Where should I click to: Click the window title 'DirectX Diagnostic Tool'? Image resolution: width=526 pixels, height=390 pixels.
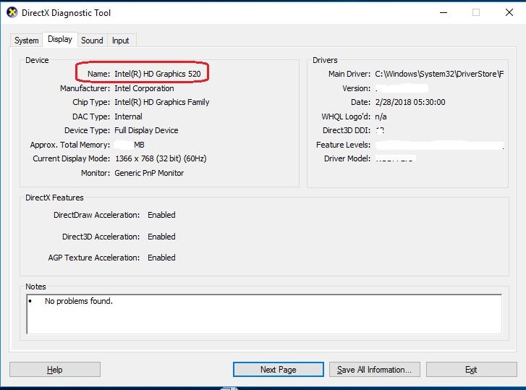click(66, 13)
